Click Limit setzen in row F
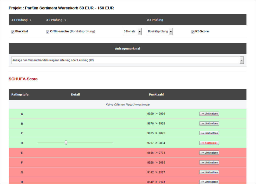Viewport: 256px width, 184px height. pos(209,162)
